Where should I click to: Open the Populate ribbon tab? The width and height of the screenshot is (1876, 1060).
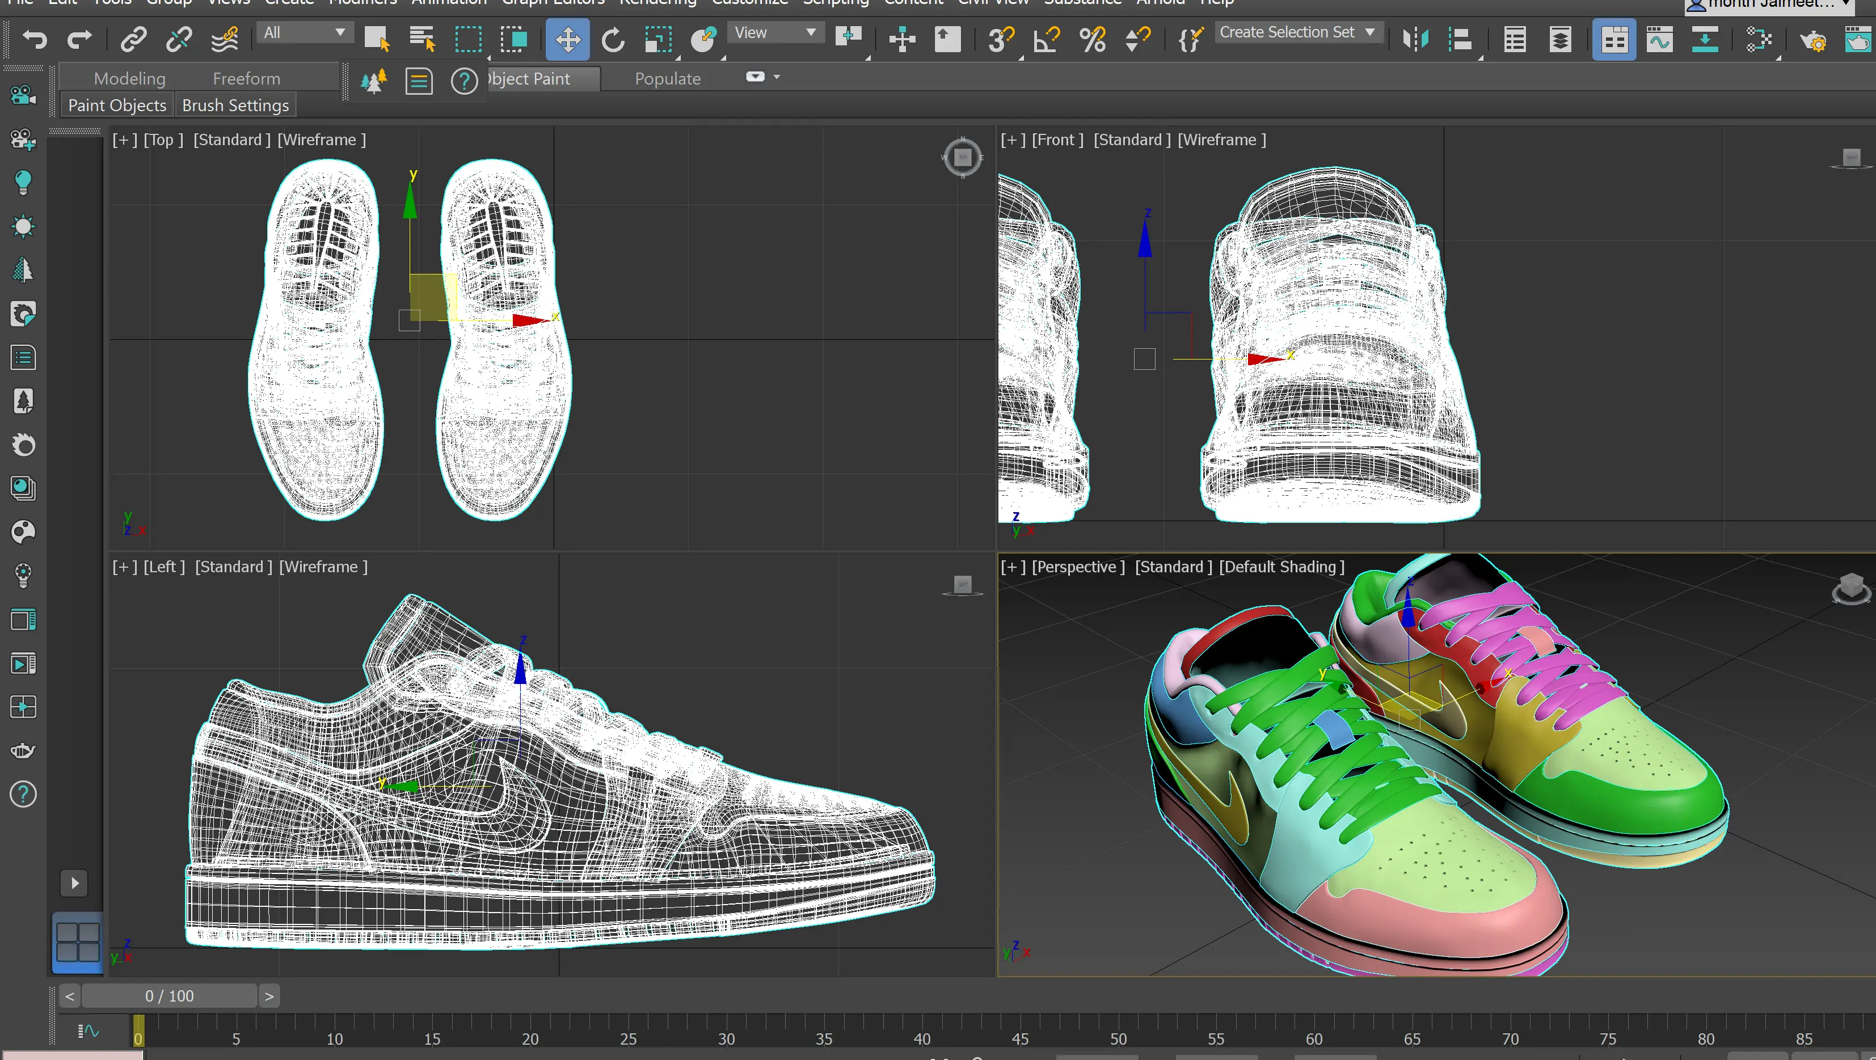668,78
